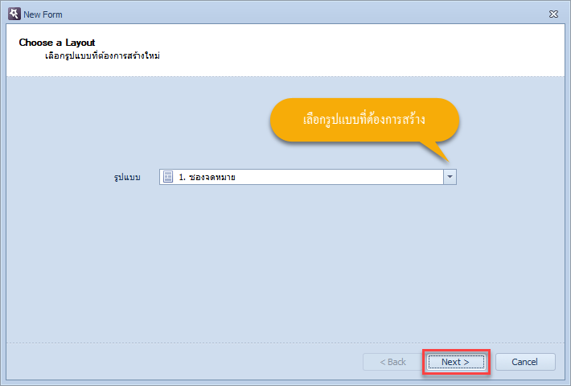This screenshot has height=386, width=571.
Task: Cancel the New Form wizard
Action: tap(525, 362)
